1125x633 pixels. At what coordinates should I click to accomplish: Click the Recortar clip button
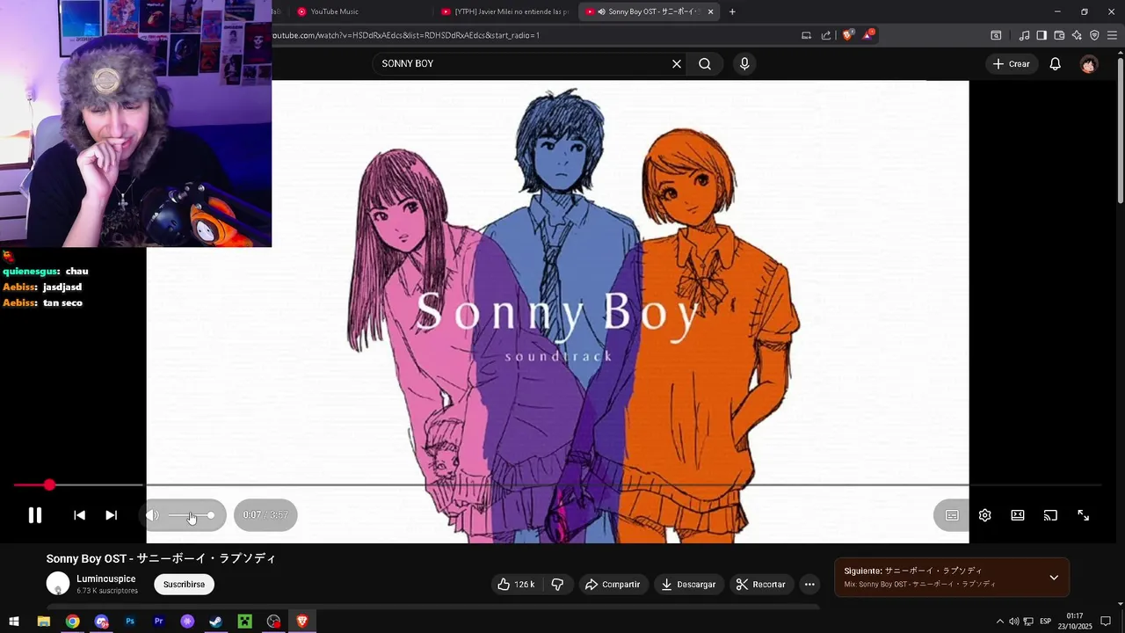pyautogui.click(x=761, y=585)
